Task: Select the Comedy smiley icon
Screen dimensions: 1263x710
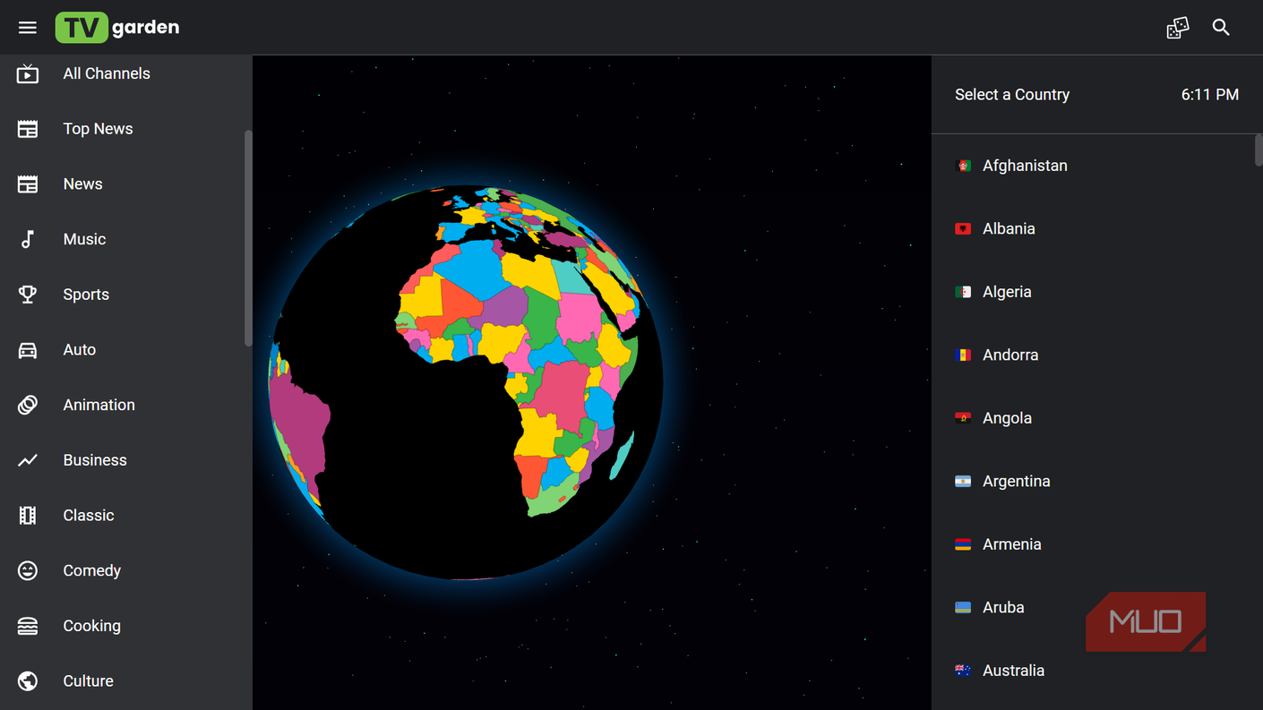Action: tap(28, 570)
